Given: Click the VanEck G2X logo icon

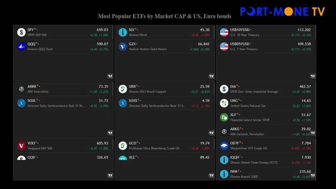Looking at the screenshot, I should 123,46.
